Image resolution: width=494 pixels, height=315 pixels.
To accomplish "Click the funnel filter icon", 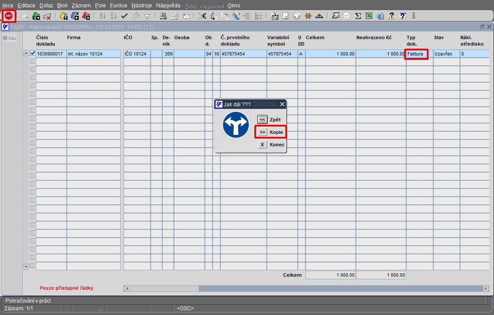I will tap(147, 16).
